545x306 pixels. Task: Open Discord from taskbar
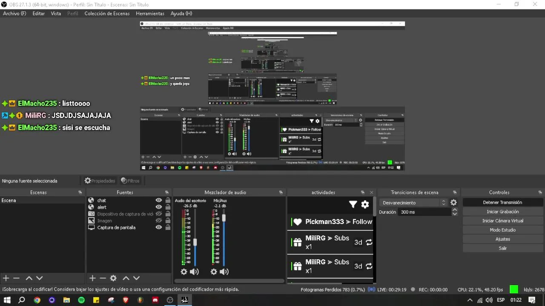[155, 300]
